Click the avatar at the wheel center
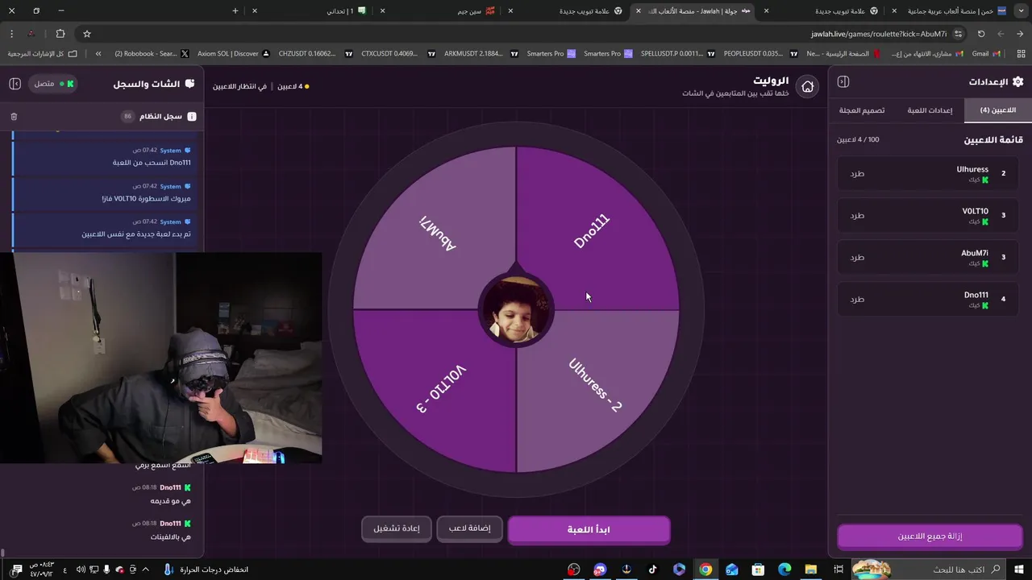 coord(516,310)
